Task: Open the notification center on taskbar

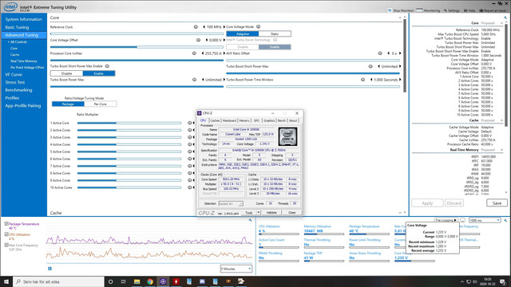Action: click(502, 281)
